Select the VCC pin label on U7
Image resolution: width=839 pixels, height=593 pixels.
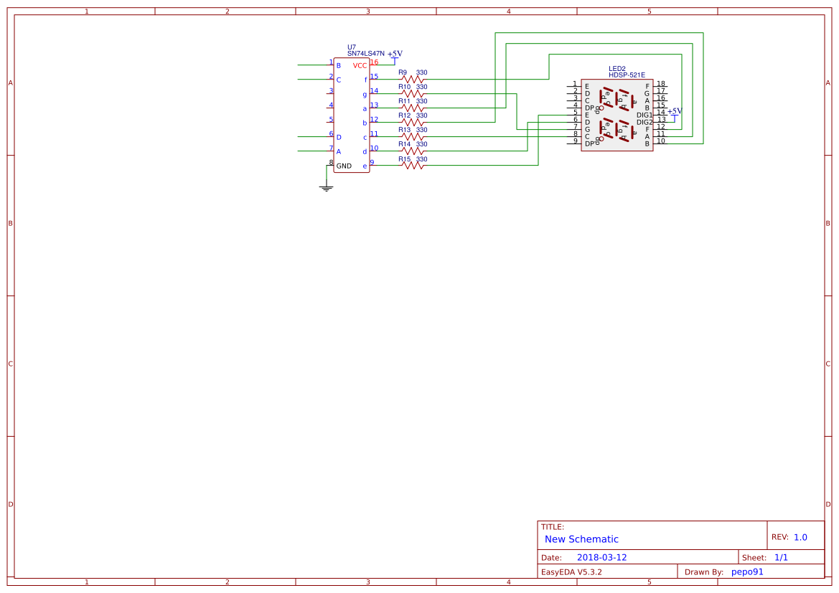click(360, 65)
